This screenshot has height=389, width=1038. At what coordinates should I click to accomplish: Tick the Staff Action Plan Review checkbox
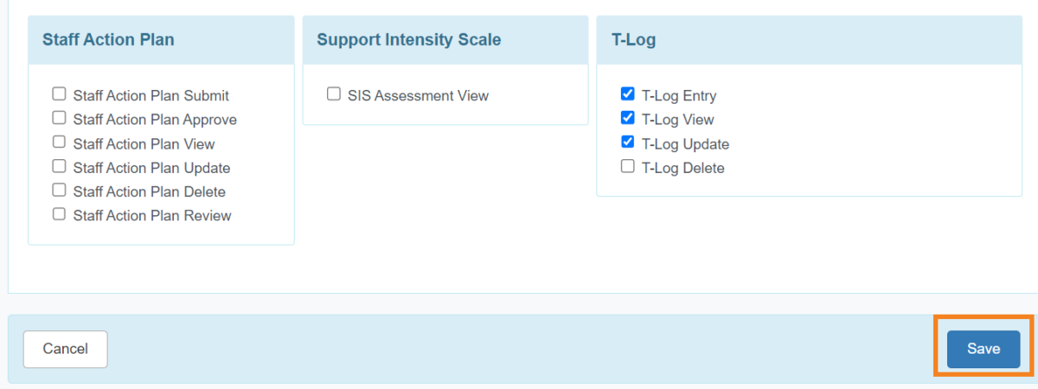click(60, 214)
